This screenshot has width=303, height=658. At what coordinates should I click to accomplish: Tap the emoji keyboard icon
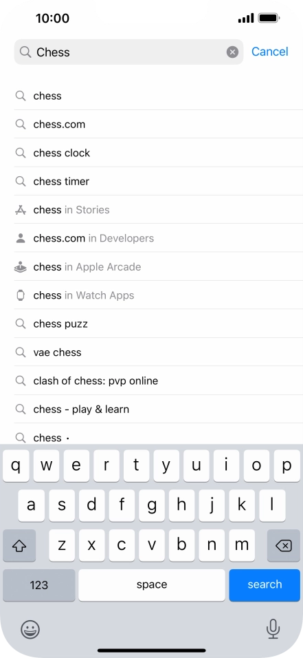pos(30,630)
